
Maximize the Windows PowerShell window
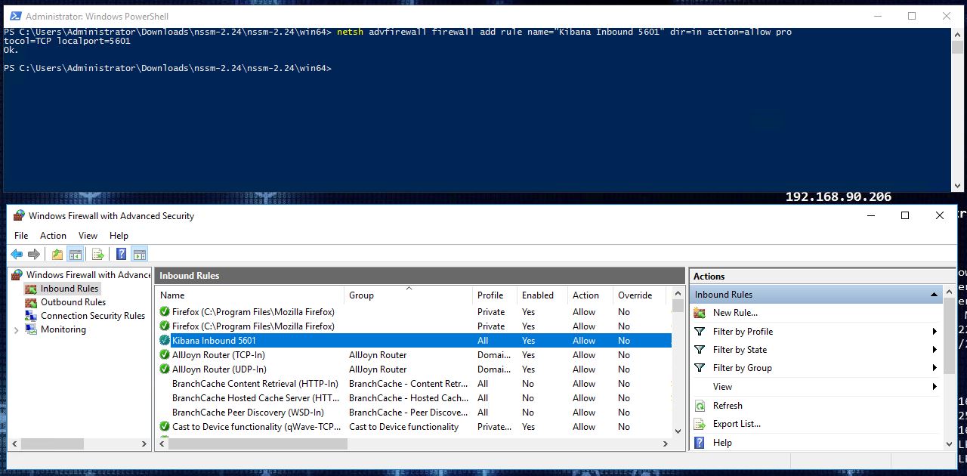[912, 16]
